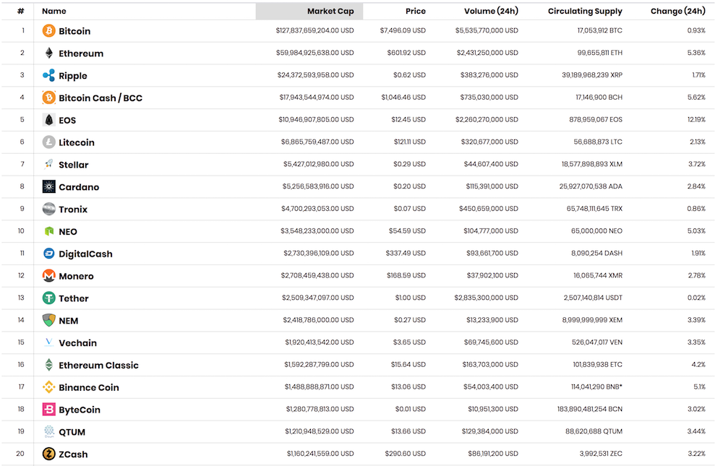Click the Tronix logo icon

pyautogui.click(x=49, y=209)
